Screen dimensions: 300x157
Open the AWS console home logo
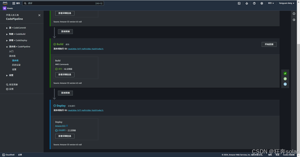5,3
